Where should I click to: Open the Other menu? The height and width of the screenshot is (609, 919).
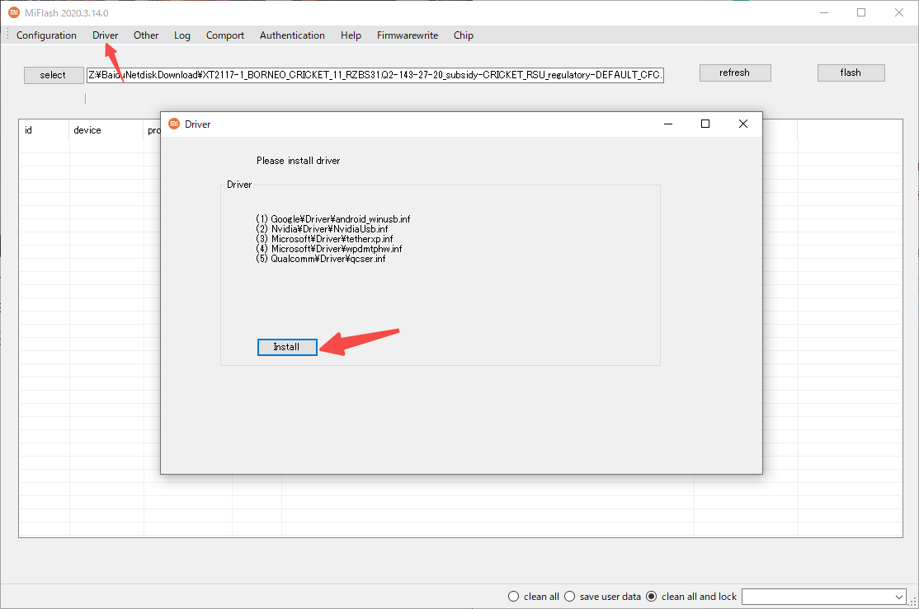(146, 35)
